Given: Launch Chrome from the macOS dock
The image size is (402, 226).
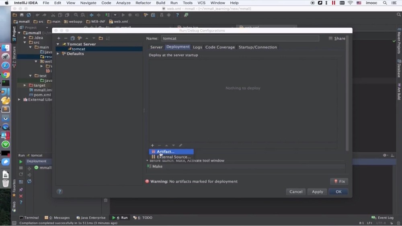Looking at the screenshot, I should (x=6, y=75).
